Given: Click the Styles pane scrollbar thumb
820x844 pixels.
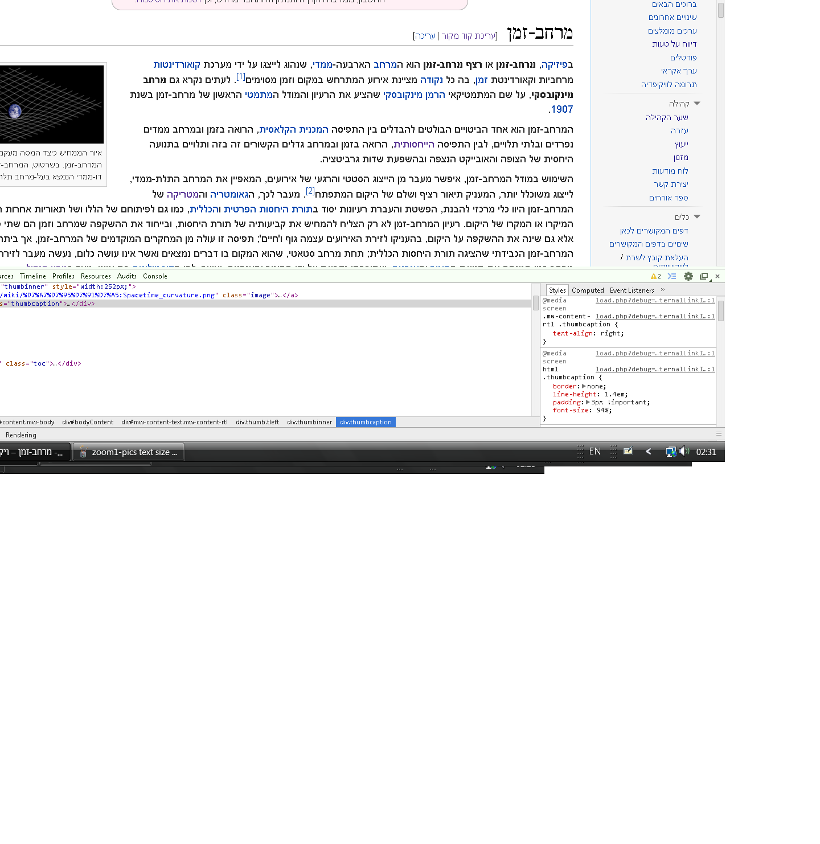Looking at the screenshot, I should [x=721, y=312].
